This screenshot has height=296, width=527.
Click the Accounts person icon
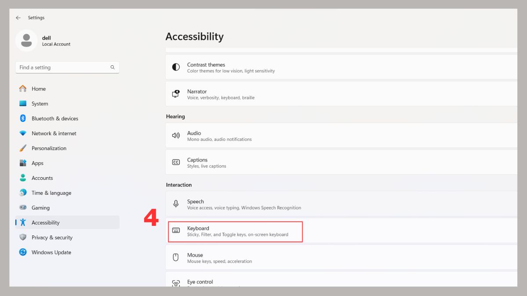(23, 178)
